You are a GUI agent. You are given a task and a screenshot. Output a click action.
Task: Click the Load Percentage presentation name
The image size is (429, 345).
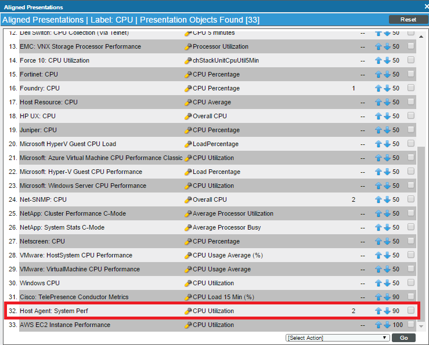217,172
